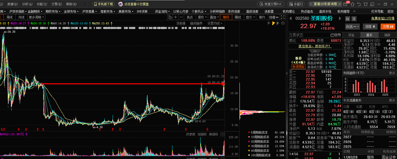Toggle the 简约 simple view
The width and height of the screenshot is (397, 159).
coord(262,17)
